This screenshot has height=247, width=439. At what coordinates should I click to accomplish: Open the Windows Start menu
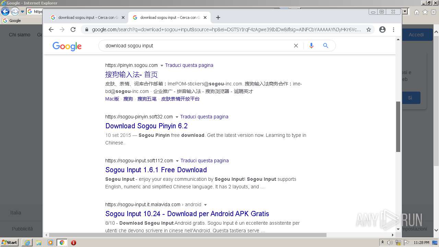coord(9,243)
